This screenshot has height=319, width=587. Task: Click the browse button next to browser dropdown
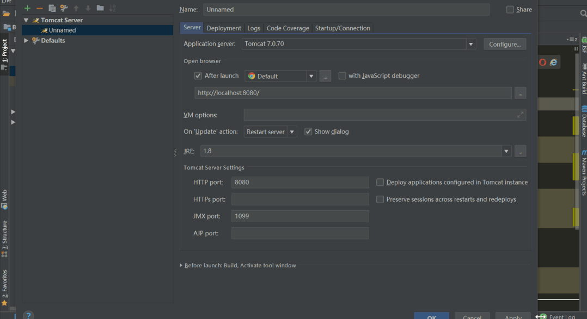(x=325, y=76)
